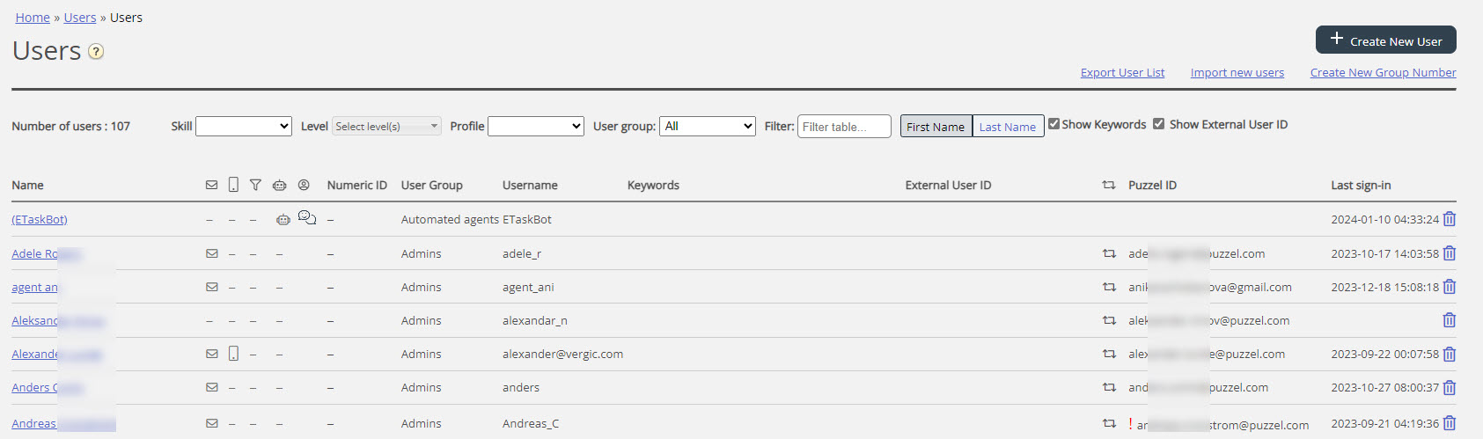Switch sorting to Last Name
Image resolution: width=1483 pixels, height=439 pixels.
1008,127
